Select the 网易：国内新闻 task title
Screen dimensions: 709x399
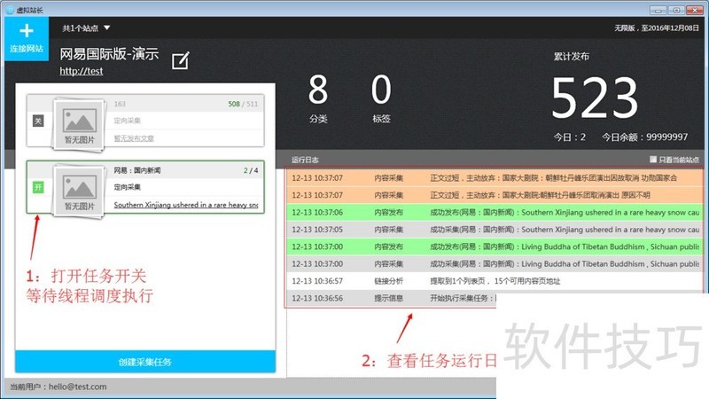click(x=137, y=170)
